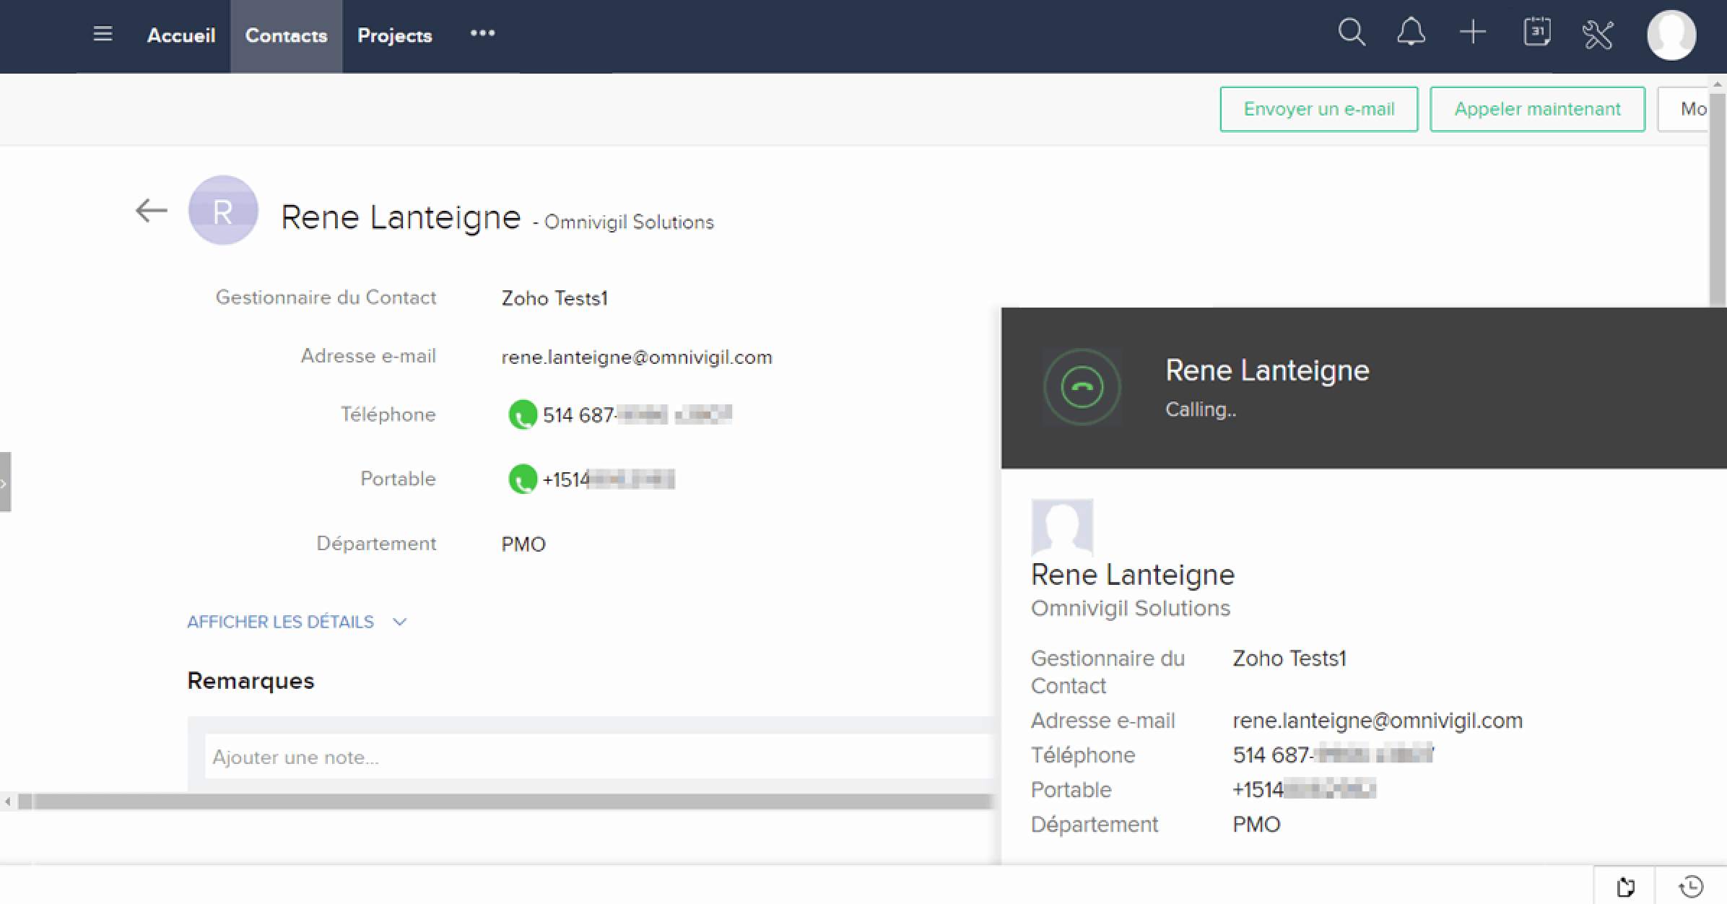Click the email address in call panel
1727x904 pixels.
(1378, 721)
